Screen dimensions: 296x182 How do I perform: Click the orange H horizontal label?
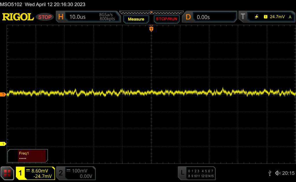tap(61, 17)
